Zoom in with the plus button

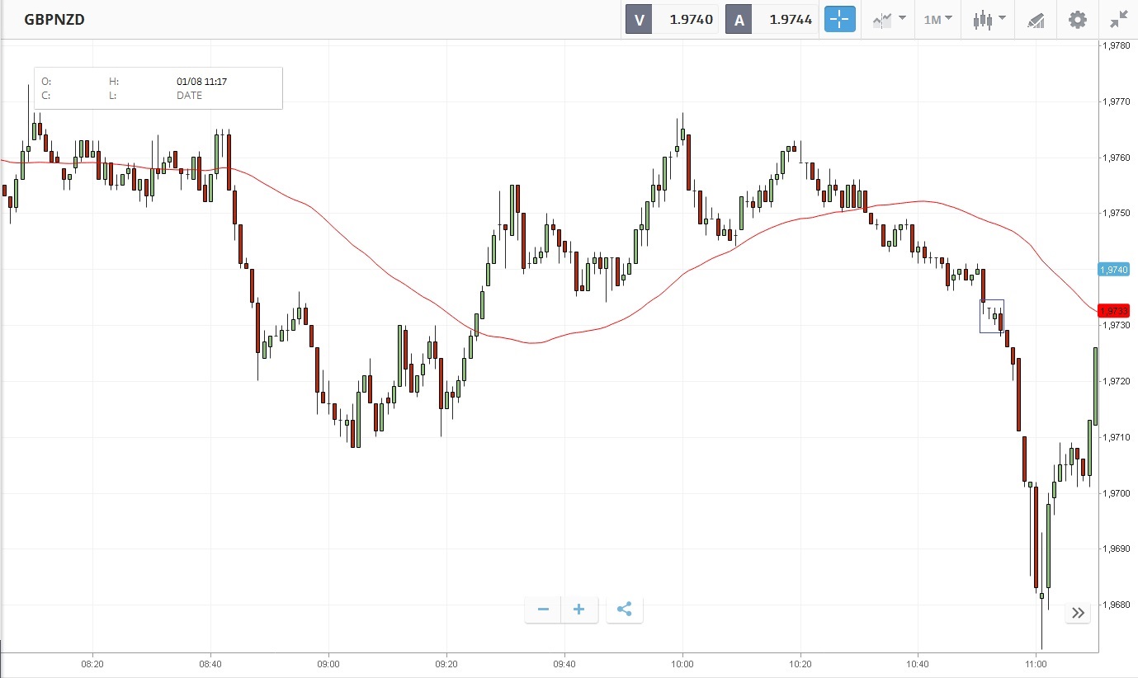(579, 610)
